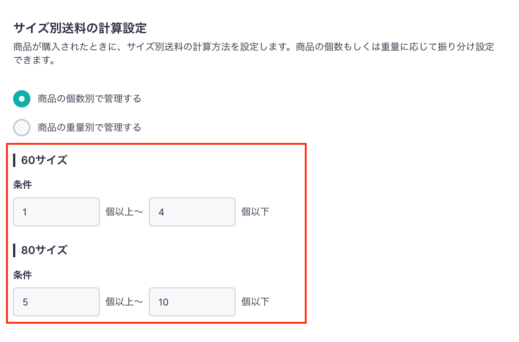Screen dimensions: 519x342
Task: Focus the 80サイズ maximum quantity field containing 10
Action: tap(192, 302)
